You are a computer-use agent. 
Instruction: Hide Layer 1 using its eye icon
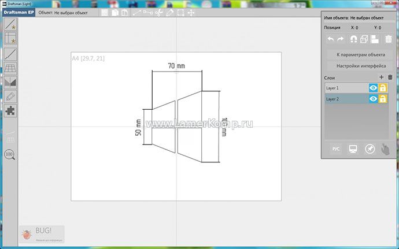point(373,88)
